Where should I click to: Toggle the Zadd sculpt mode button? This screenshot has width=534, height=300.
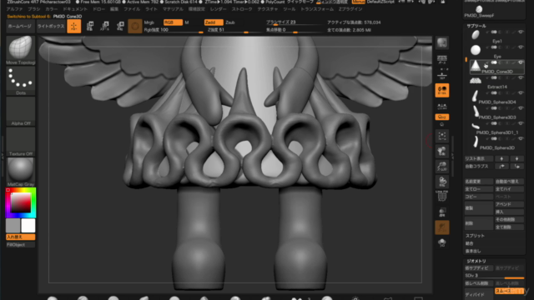pyautogui.click(x=214, y=22)
